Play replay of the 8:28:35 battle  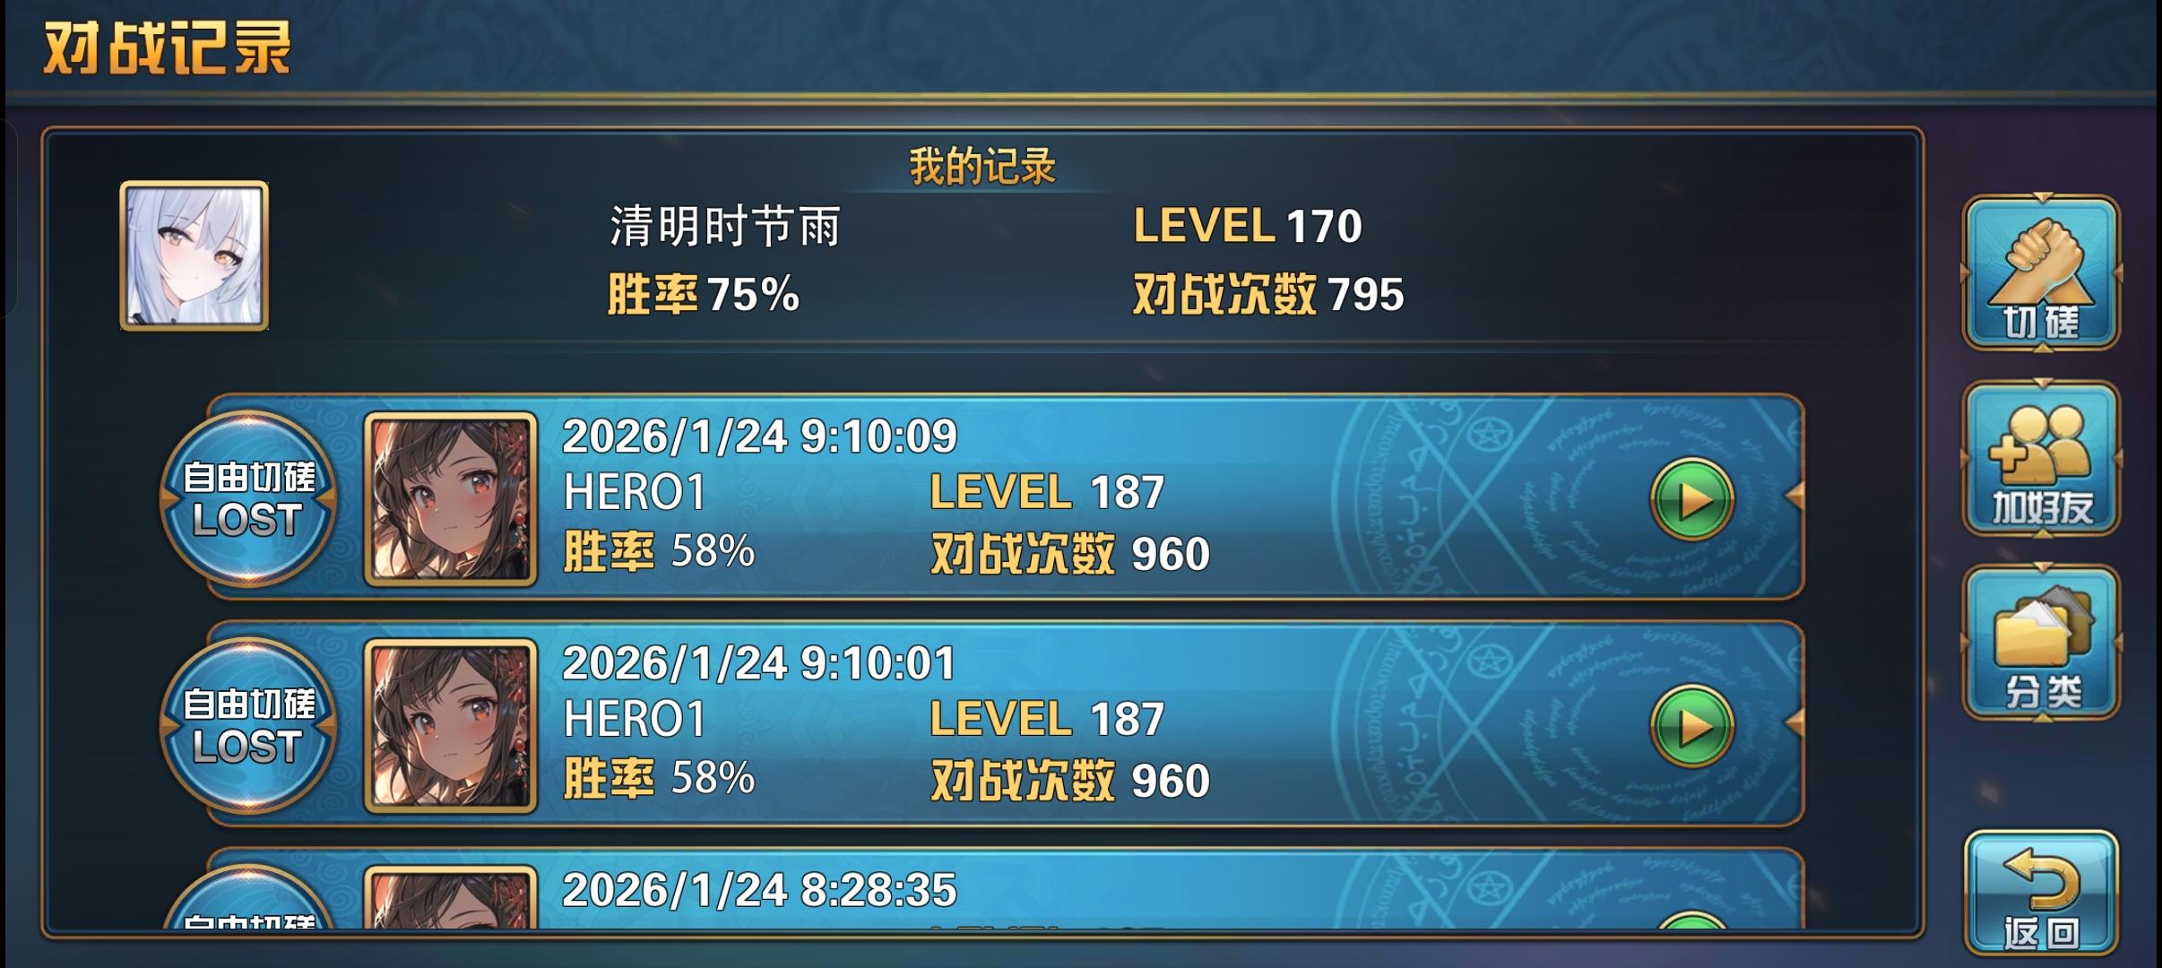[1691, 920]
